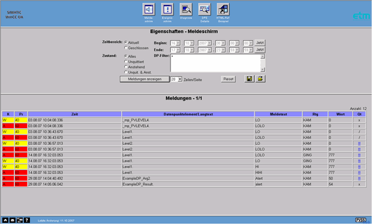Click the Zeit column header
Image resolution: width=372 pixels, height=224 pixels.
(74, 114)
